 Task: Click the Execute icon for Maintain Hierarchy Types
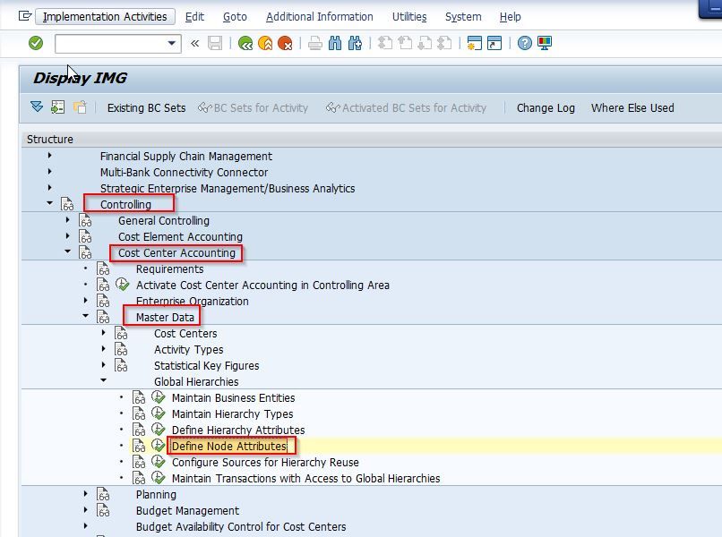pos(158,413)
